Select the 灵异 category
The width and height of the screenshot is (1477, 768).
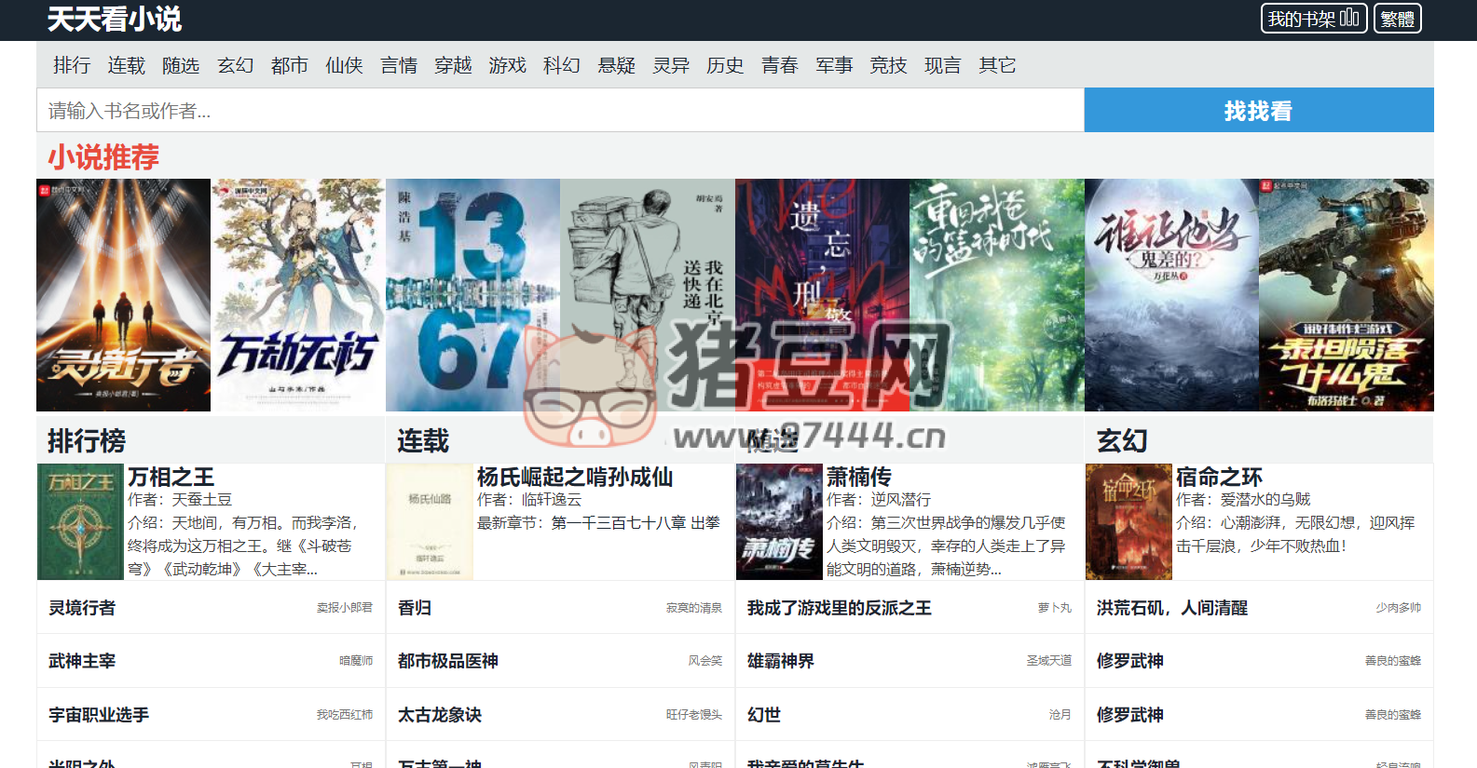[x=671, y=65]
